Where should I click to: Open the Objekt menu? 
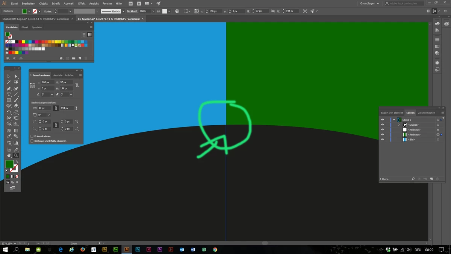(x=44, y=3)
